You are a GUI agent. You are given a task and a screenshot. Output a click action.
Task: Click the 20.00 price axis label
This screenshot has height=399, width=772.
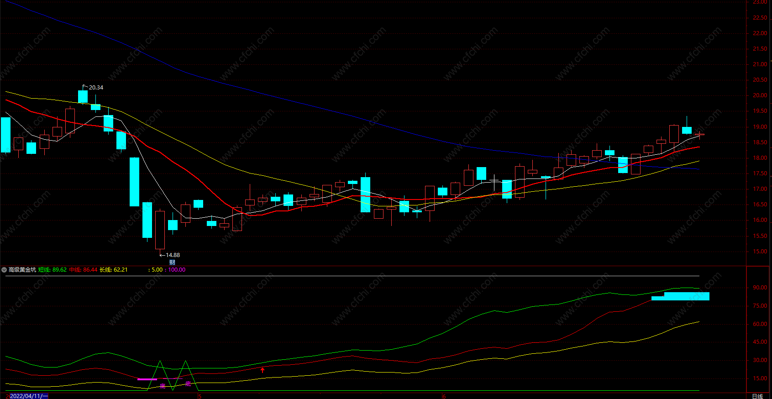(760, 95)
